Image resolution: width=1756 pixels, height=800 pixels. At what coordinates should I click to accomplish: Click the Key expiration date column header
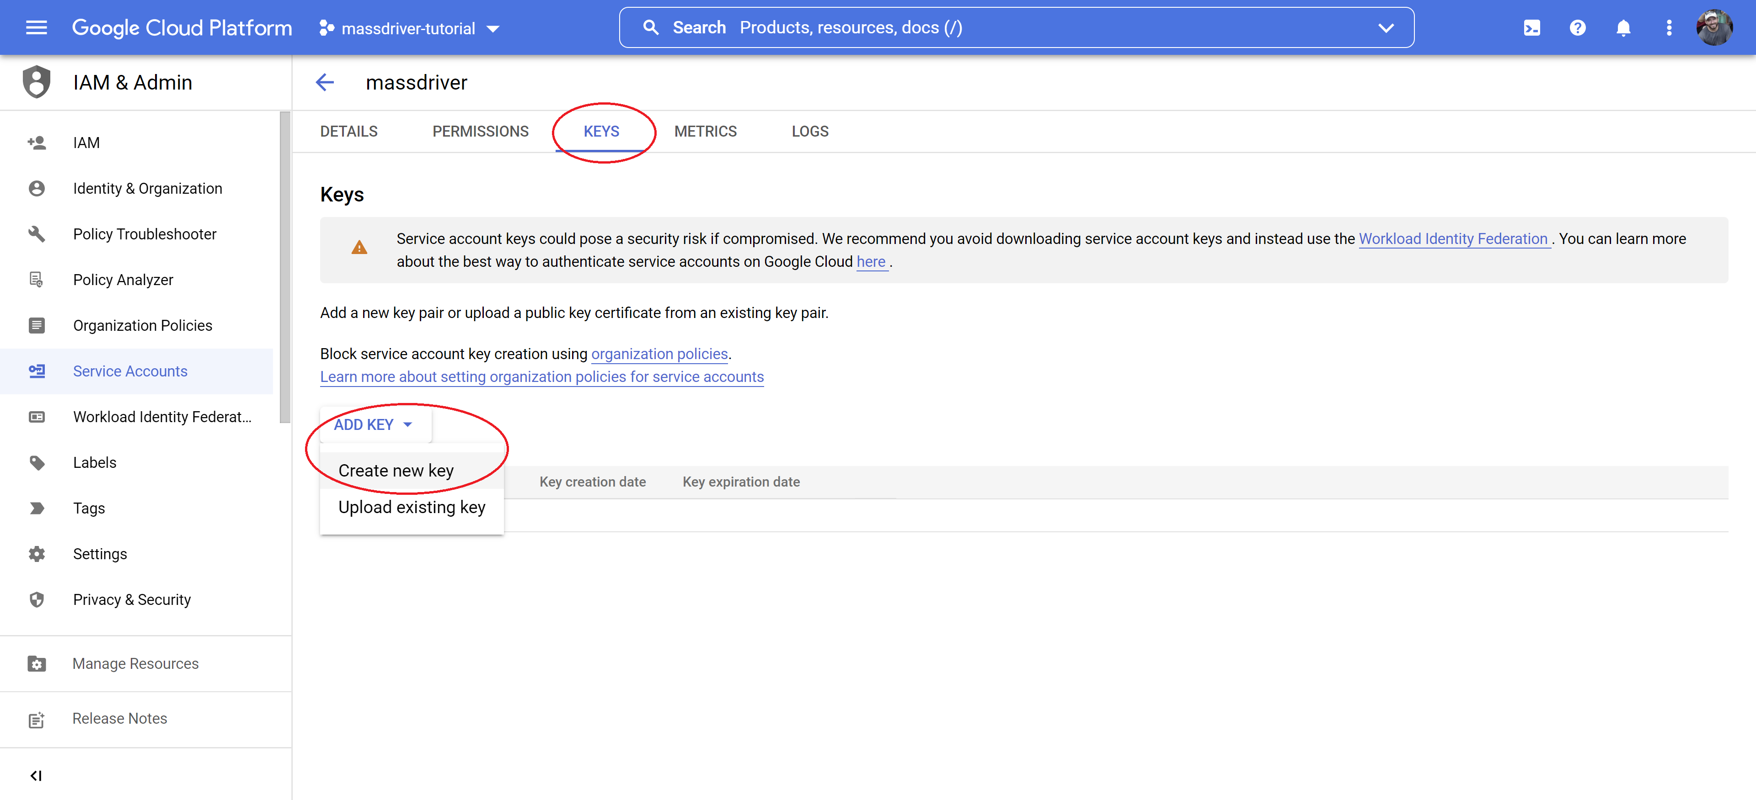point(741,482)
